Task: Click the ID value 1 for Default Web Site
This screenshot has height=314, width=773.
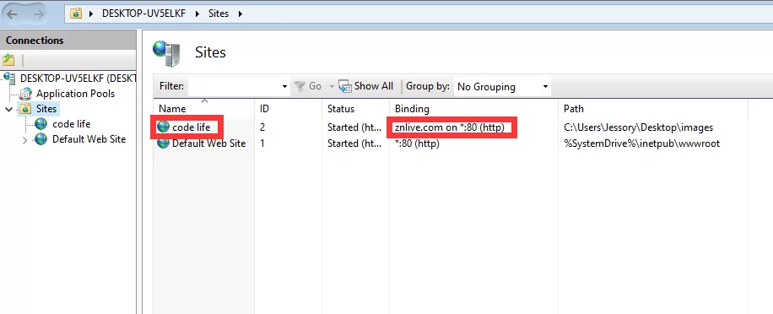Action: [262, 143]
